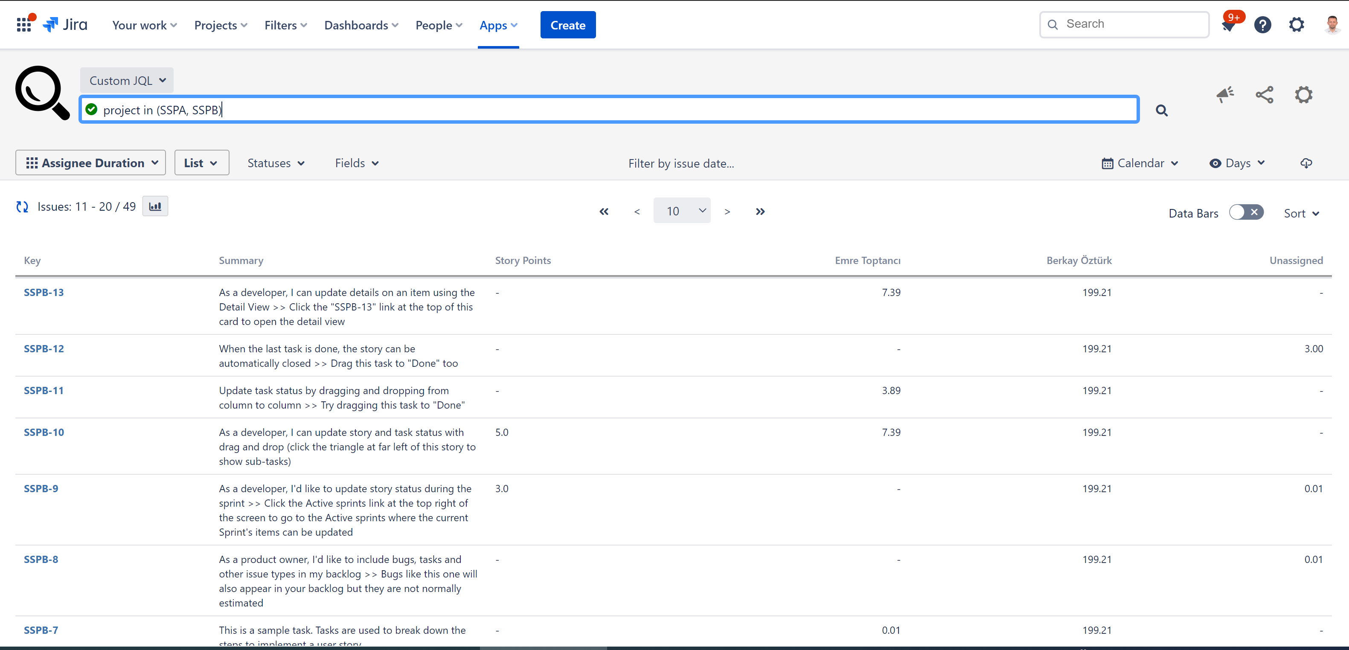This screenshot has width=1349, height=650.
Task: Open the report settings gear
Action: click(x=1303, y=95)
